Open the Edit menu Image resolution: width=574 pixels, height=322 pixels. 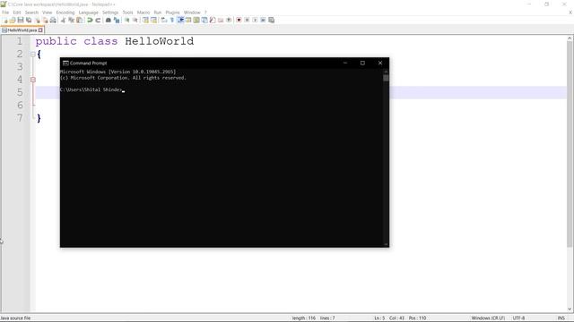[x=17, y=13]
